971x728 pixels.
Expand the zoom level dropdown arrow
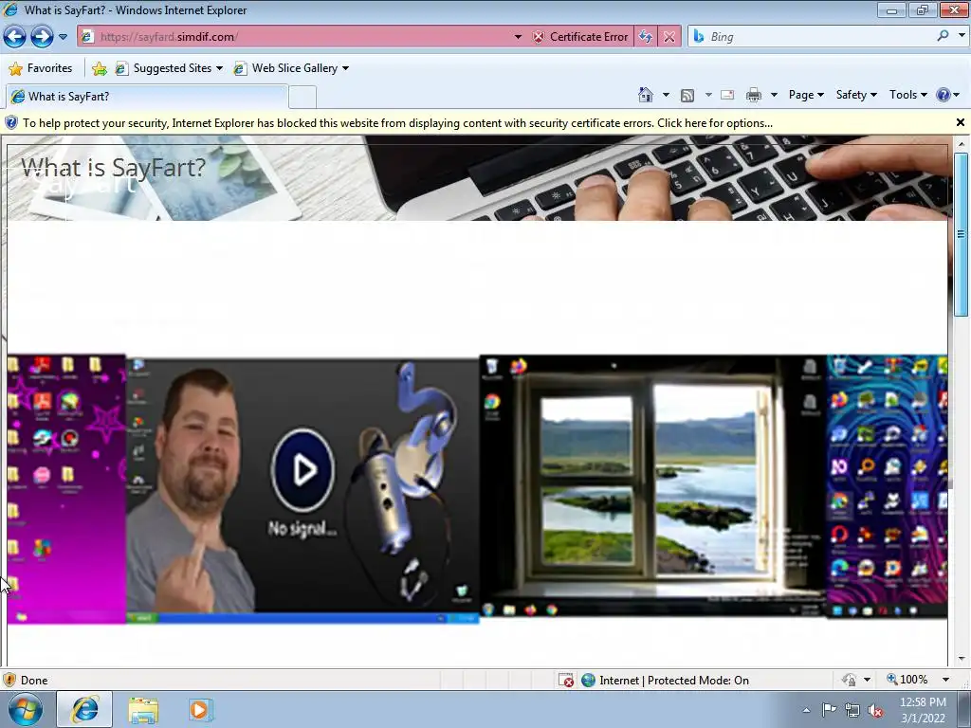click(945, 680)
